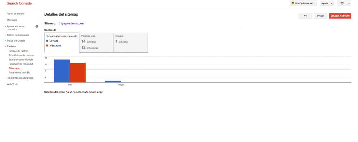Image resolution: width=358 pixels, height=142 pixels.
Task: Open the settings gear menu
Action: click(344, 4)
